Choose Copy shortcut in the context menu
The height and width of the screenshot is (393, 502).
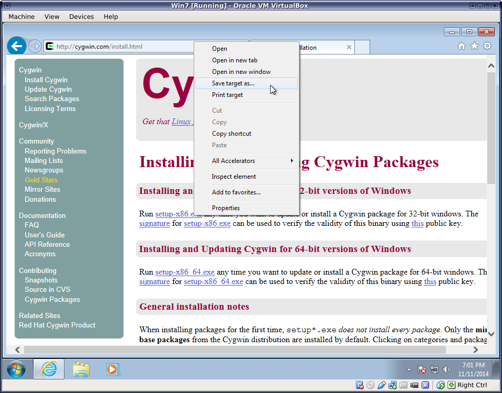click(x=246, y=134)
